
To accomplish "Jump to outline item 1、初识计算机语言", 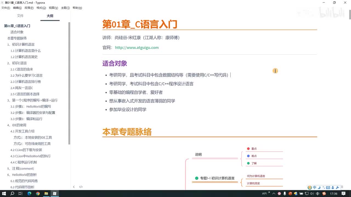I will (x=21, y=45).
